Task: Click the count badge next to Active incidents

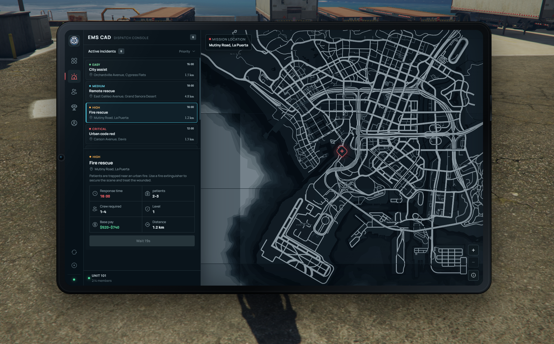Action: (121, 51)
